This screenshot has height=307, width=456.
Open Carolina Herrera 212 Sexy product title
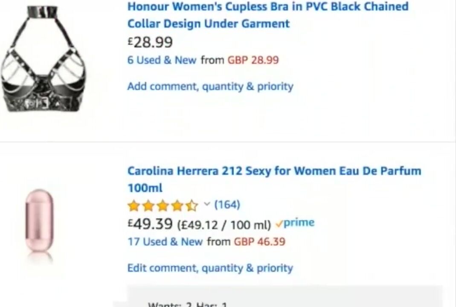tap(274, 179)
